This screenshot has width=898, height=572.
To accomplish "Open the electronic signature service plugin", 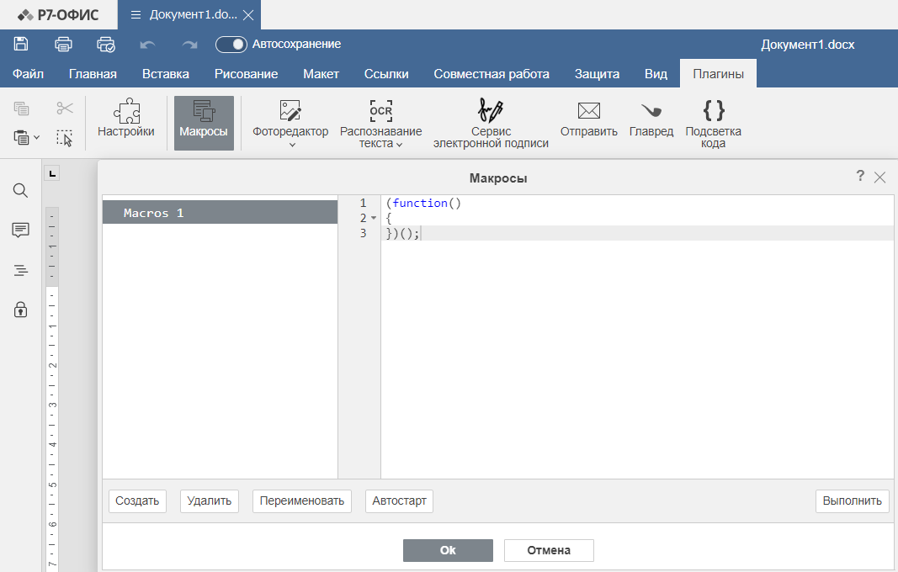I will click(x=491, y=111).
